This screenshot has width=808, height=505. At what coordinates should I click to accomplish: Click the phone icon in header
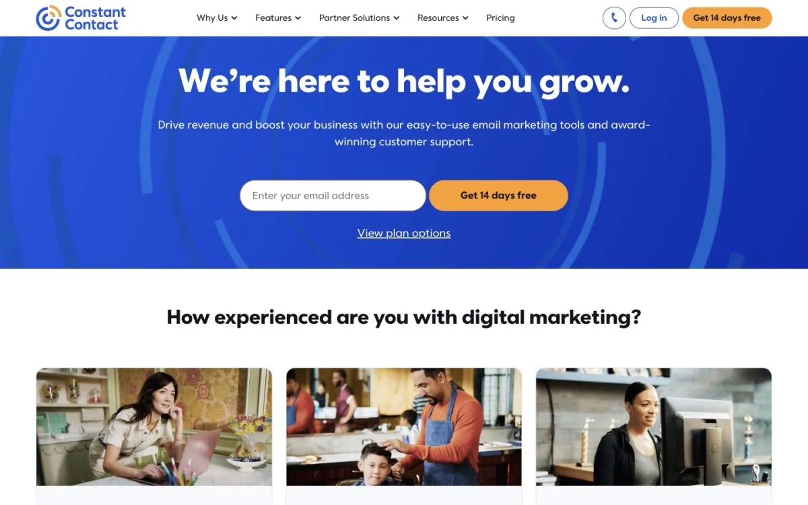(x=614, y=18)
